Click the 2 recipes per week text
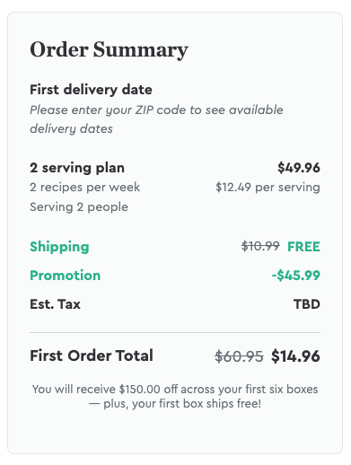351x465 pixels. (84, 188)
